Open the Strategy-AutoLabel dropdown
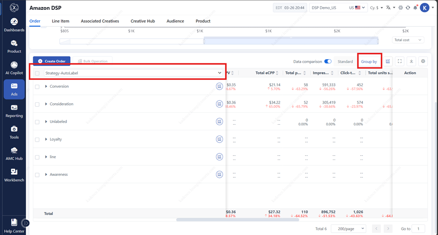 click(x=133, y=73)
